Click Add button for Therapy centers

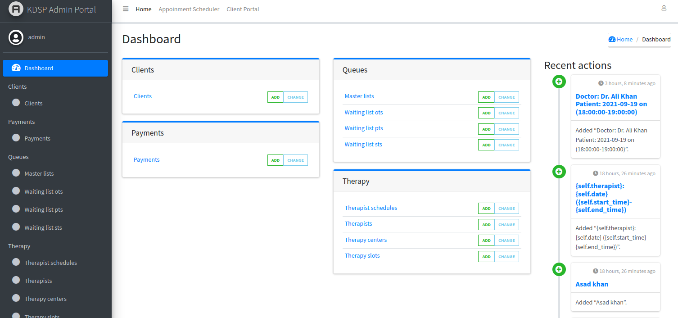(486, 241)
